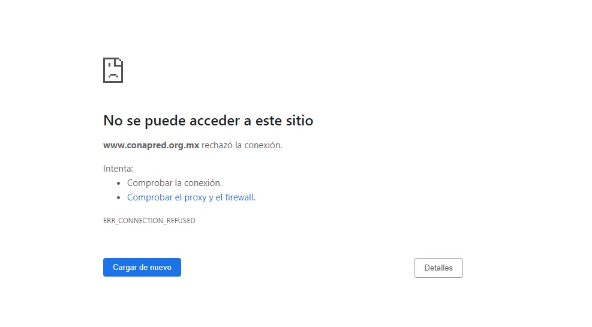This screenshot has width=592, height=327.
Task: Click the bold www.conapred.org.mx domain text
Action: [151, 145]
